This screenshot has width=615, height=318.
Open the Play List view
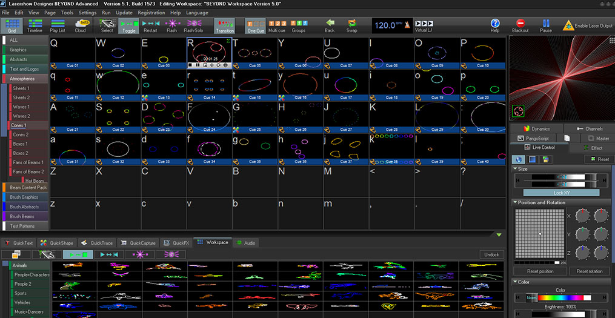click(58, 25)
